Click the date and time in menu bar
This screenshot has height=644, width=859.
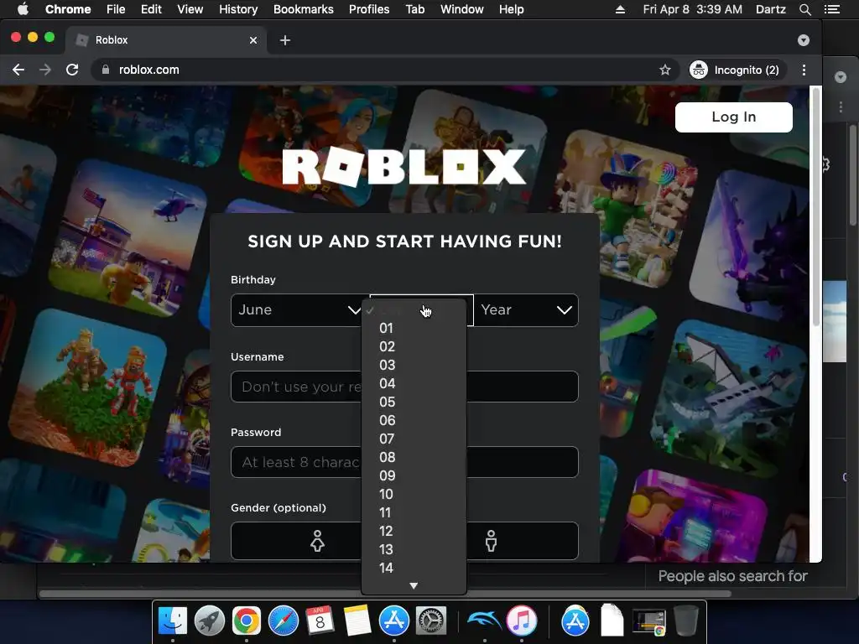pyautogui.click(x=692, y=9)
